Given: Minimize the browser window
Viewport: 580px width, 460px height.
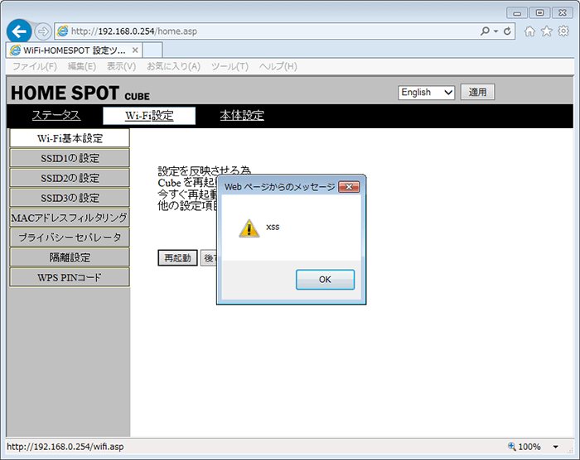Looking at the screenshot, I should click(517, 13).
